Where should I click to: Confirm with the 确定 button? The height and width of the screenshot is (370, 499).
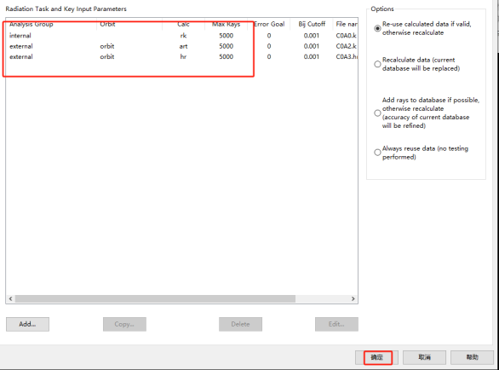[376, 357]
